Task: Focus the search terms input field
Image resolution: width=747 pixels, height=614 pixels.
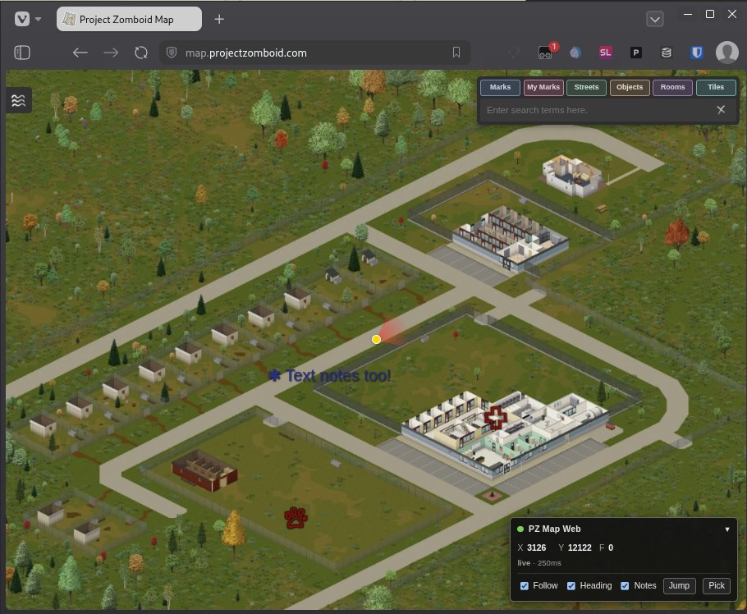Action: coord(598,110)
